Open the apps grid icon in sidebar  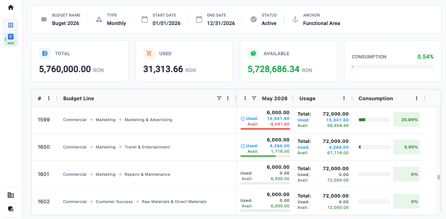point(11,25)
